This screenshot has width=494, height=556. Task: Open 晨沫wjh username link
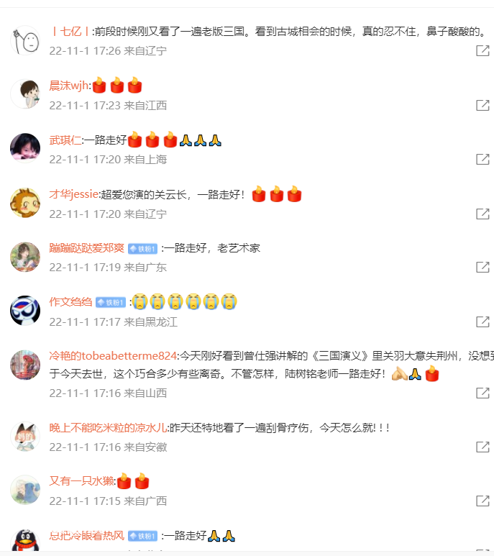pyautogui.click(x=69, y=86)
